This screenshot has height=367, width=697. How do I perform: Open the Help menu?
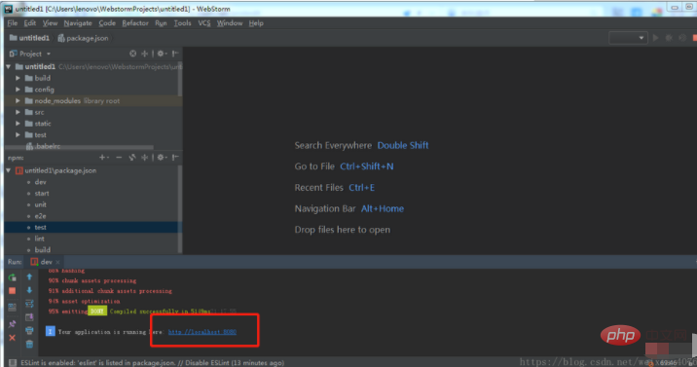point(256,23)
